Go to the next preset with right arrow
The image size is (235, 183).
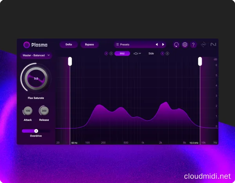(163, 44)
